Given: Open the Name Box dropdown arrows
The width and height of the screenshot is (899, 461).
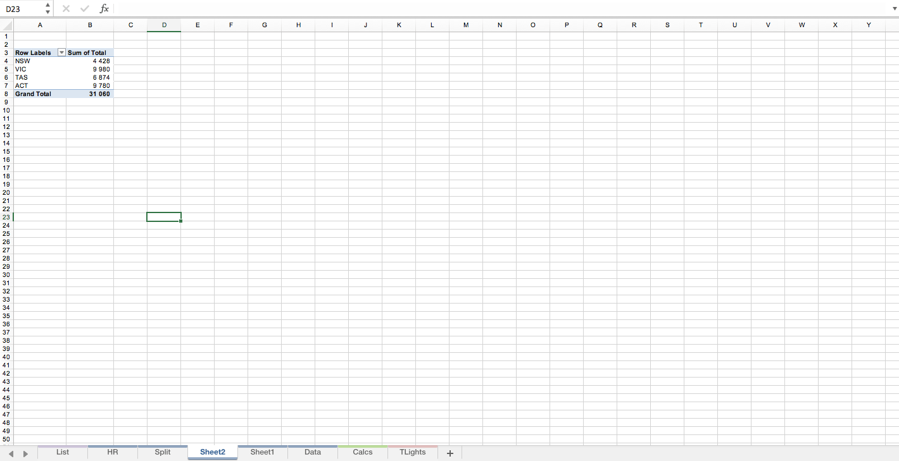Looking at the screenshot, I should [x=47, y=9].
